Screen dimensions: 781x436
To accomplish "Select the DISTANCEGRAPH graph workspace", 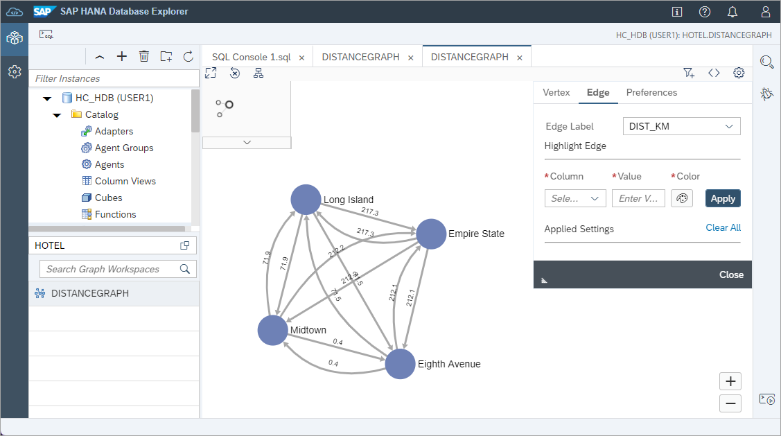I will click(114, 293).
